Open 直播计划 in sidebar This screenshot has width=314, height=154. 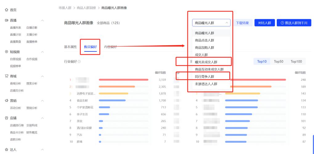(15, 34)
